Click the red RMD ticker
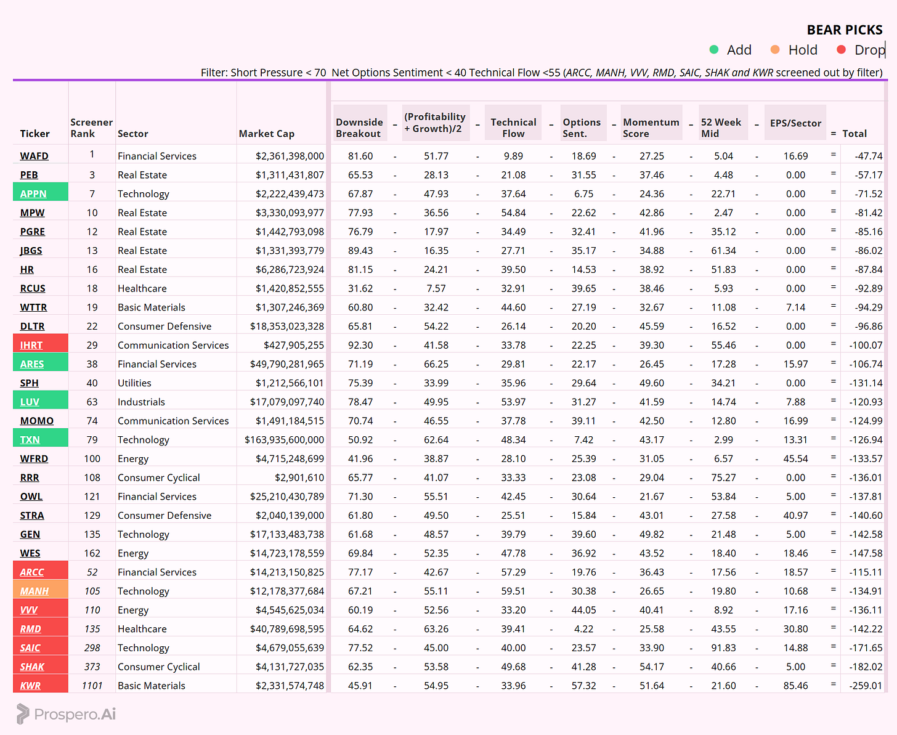This screenshot has width=897, height=735. (31, 629)
